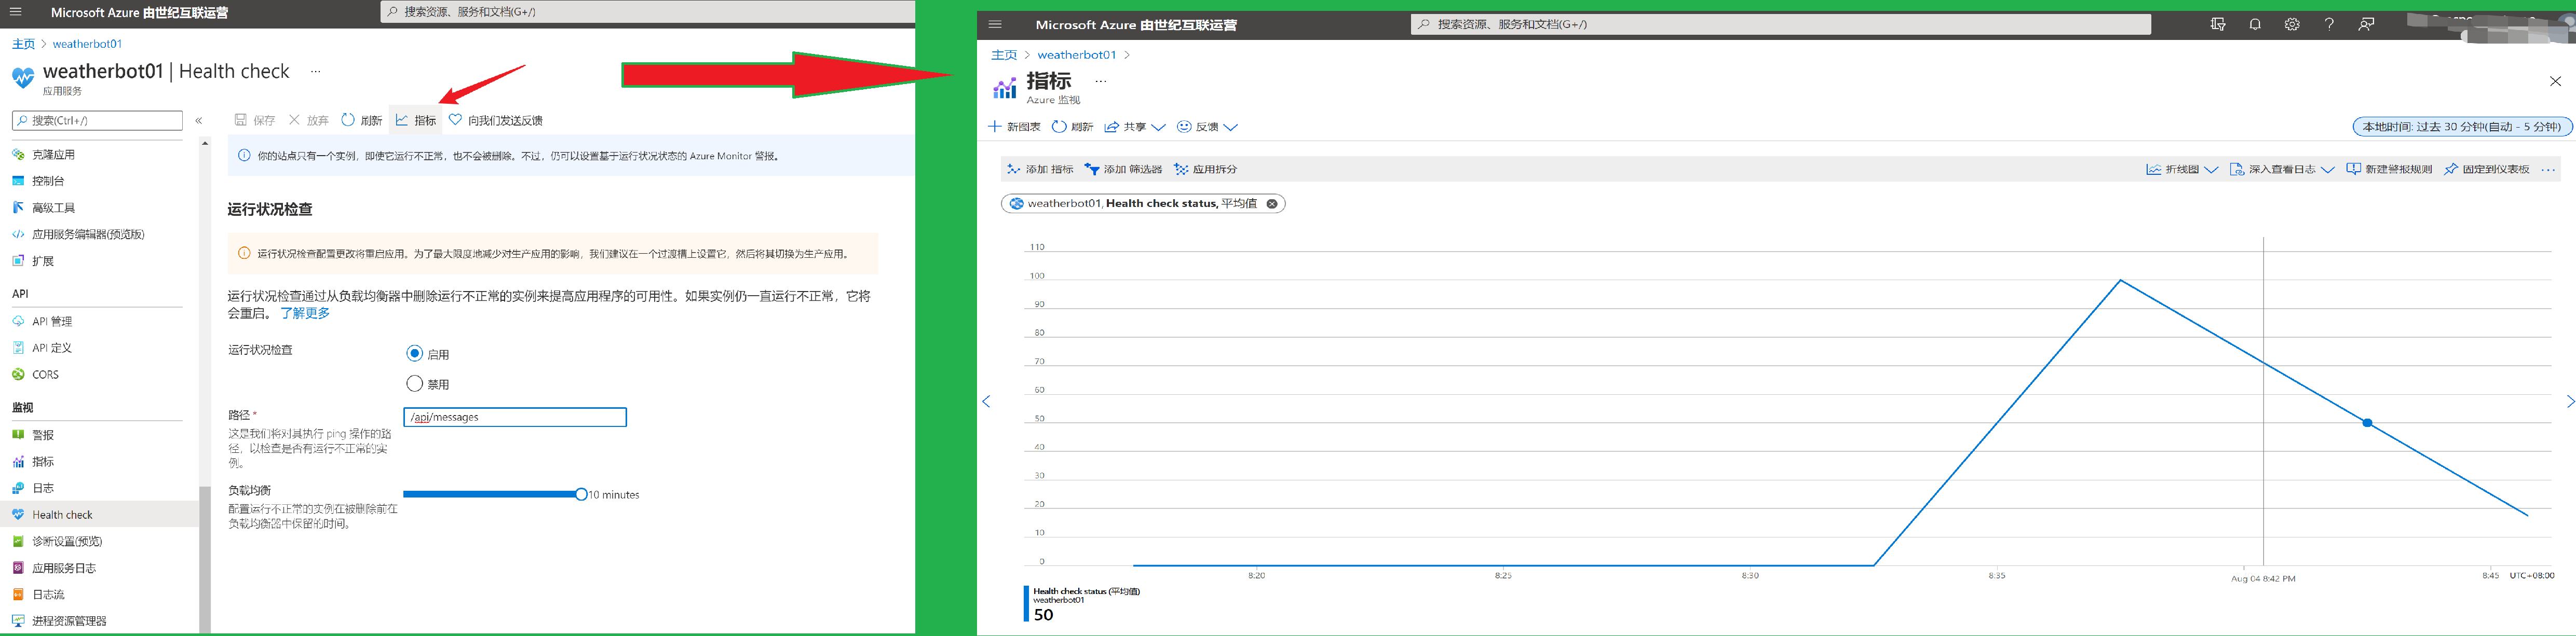
Task: Click right portal global search bar
Action: (1780, 24)
